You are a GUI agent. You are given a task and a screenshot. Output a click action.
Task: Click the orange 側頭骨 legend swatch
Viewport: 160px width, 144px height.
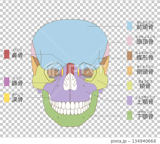point(129,71)
